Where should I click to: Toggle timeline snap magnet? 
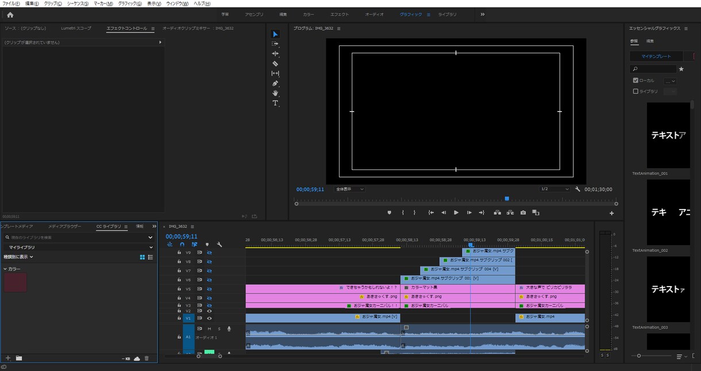(182, 244)
